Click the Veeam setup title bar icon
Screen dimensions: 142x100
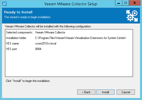coord(5,4)
